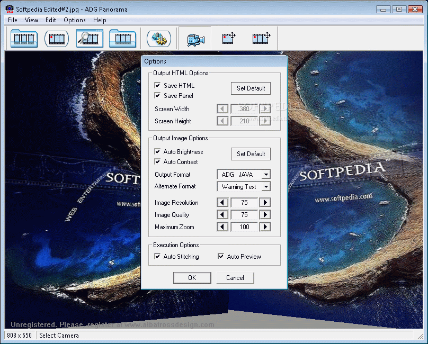Click the save panorama folder icon
Screen dimensions: 428x344
(x=122, y=39)
